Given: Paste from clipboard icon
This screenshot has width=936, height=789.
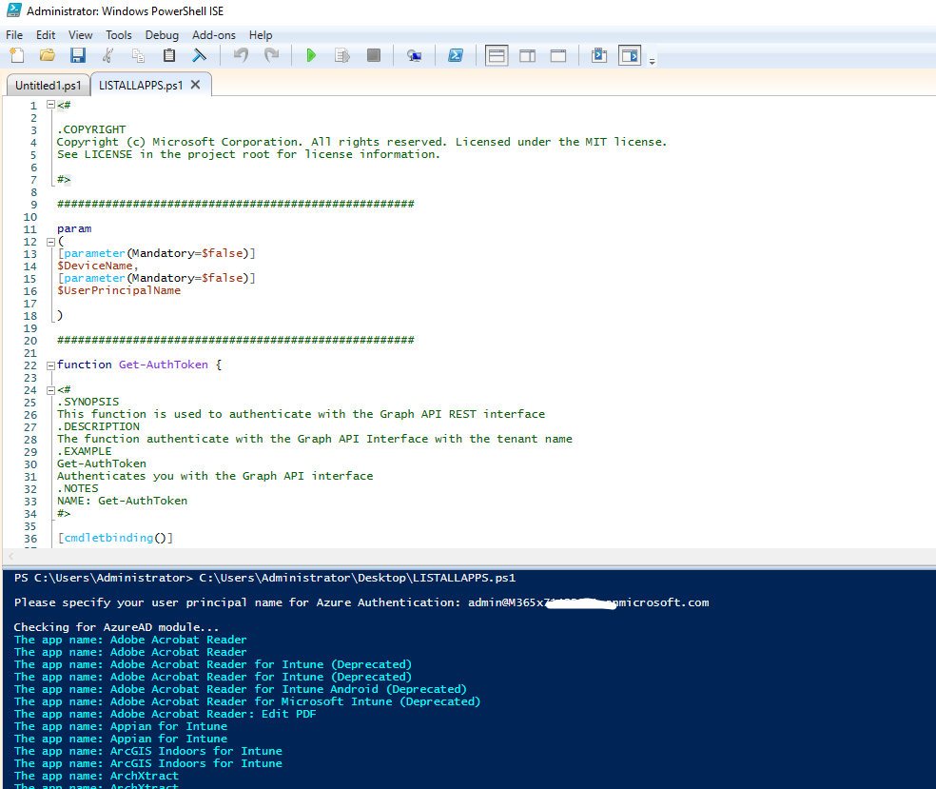Looking at the screenshot, I should (x=169, y=55).
